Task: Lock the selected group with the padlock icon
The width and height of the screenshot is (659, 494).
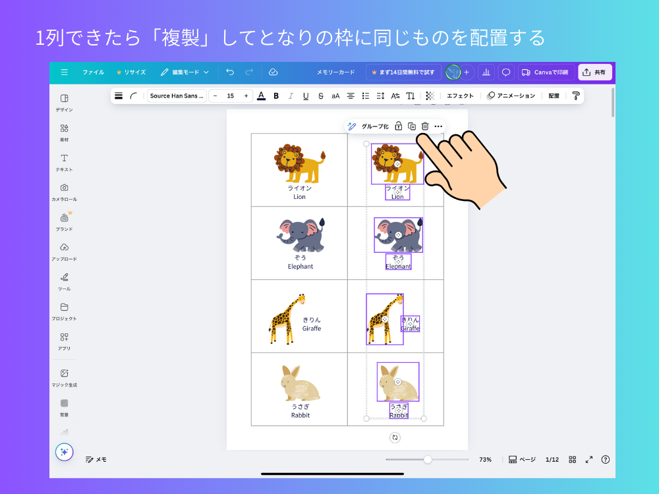Action: tap(399, 126)
